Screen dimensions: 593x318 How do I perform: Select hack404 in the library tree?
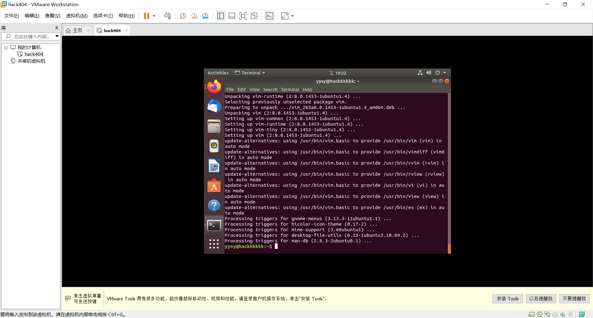tap(34, 54)
